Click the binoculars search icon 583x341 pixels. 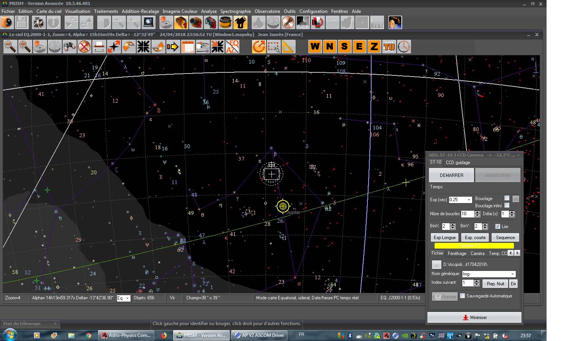(x=69, y=47)
